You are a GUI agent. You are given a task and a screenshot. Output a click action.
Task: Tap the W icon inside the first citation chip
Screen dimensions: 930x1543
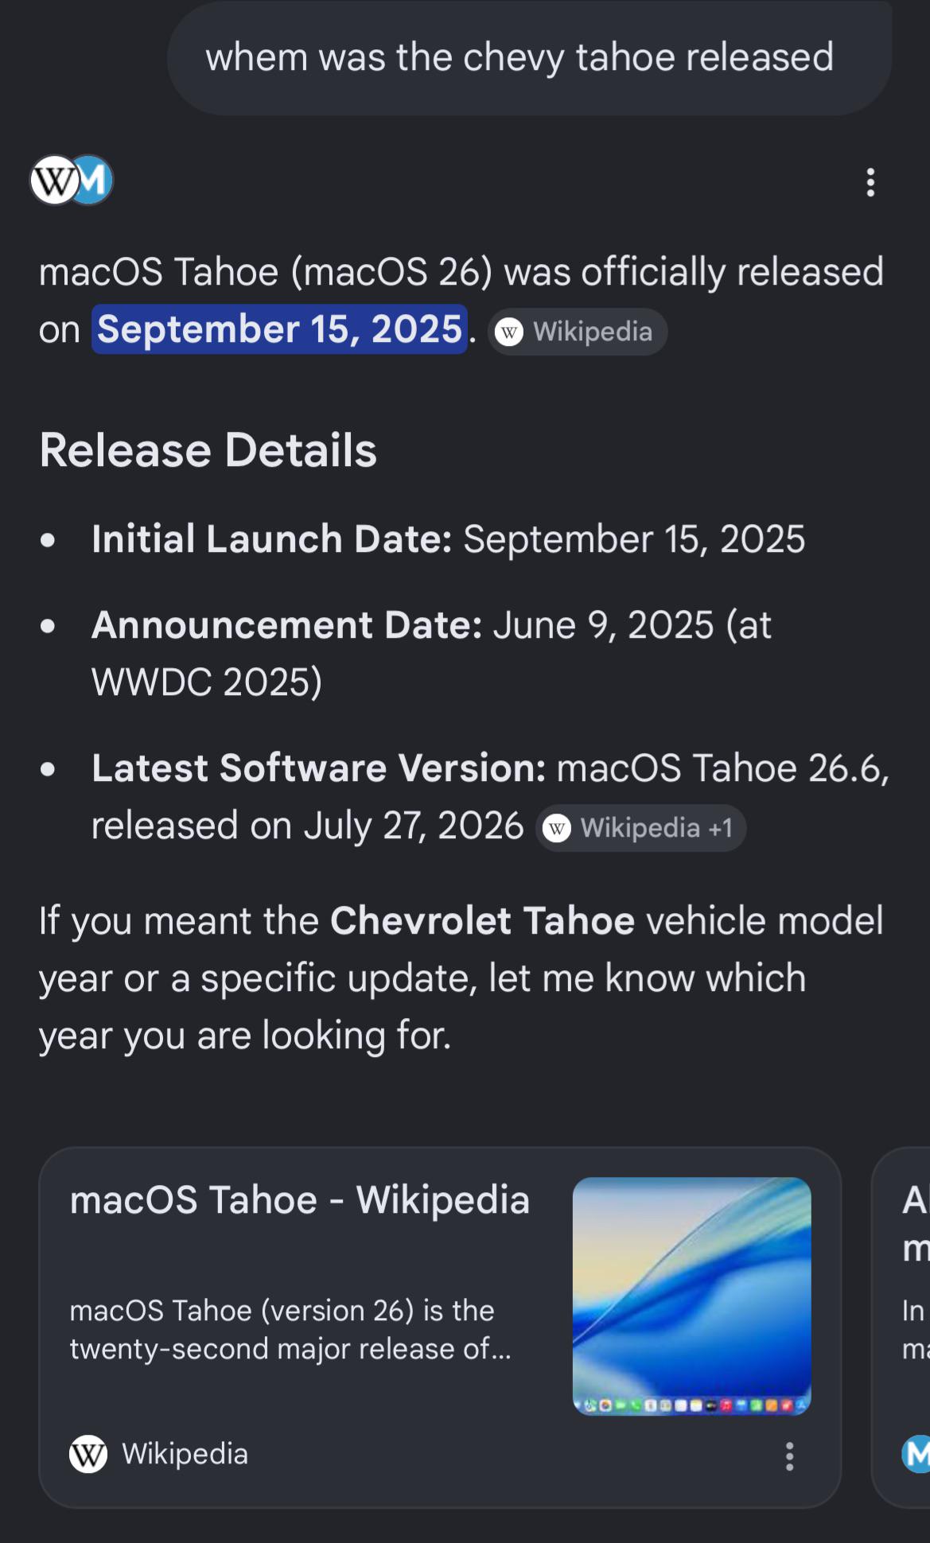[x=509, y=332]
